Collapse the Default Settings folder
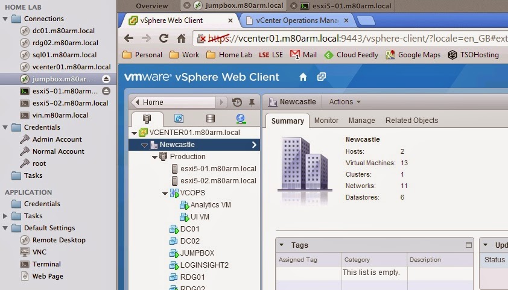Viewport: 508px width, 290px height. tap(5, 228)
